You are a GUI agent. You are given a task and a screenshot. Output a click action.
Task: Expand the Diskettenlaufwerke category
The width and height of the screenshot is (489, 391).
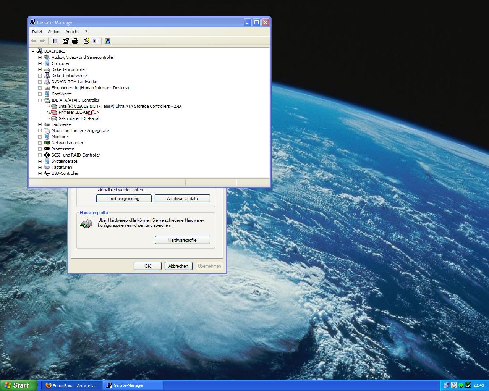40,76
